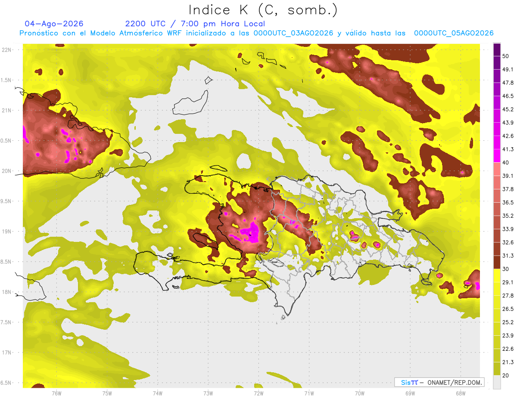This screenshot has width=517, height=399.
Task: Click the '76W' longitude label
Action: tap(56, 393)
